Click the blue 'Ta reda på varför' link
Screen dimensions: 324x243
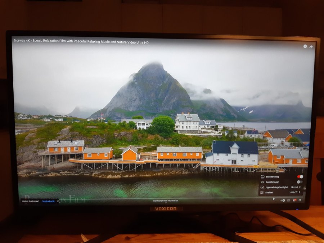pos(48,201)
